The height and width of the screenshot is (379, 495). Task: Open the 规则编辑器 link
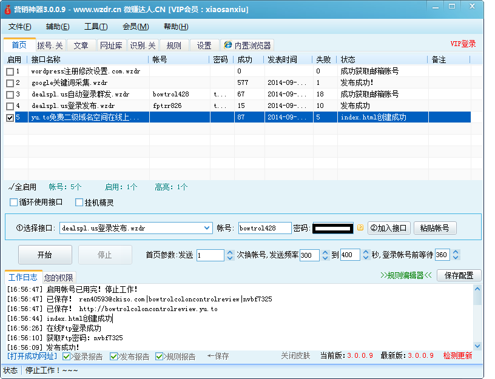tap(406, 275)
